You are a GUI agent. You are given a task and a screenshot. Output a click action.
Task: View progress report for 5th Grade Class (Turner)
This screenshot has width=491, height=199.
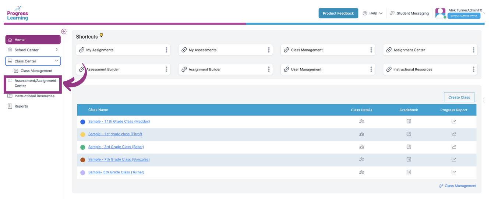coord(454,172)
